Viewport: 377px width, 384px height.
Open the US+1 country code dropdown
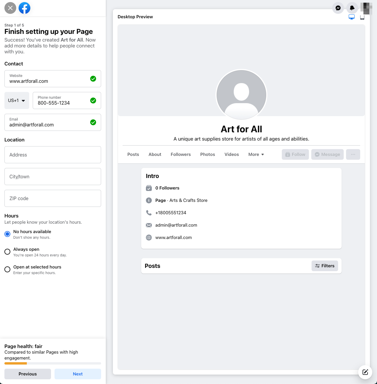(x=17, y=100)
